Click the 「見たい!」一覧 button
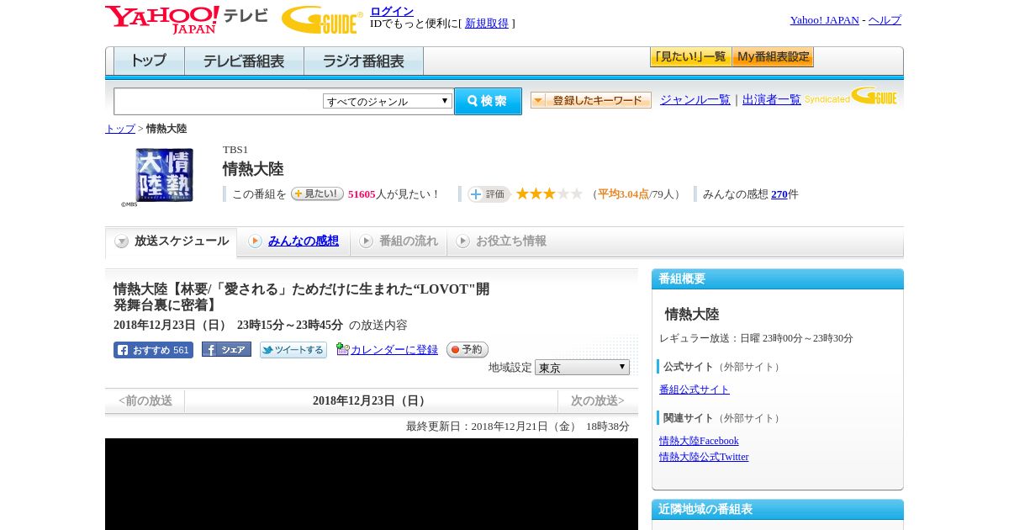 (690, 57)
